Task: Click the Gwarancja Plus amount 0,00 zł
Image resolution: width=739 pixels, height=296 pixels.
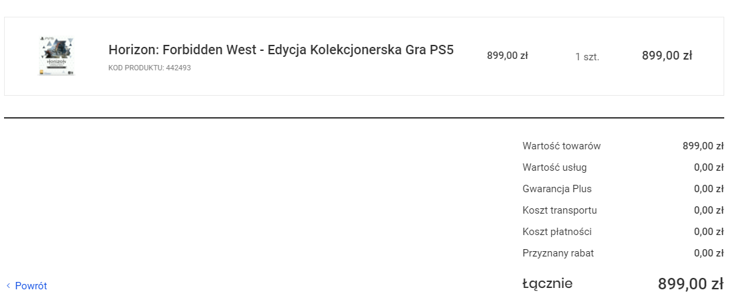Action: coord(708,189)
